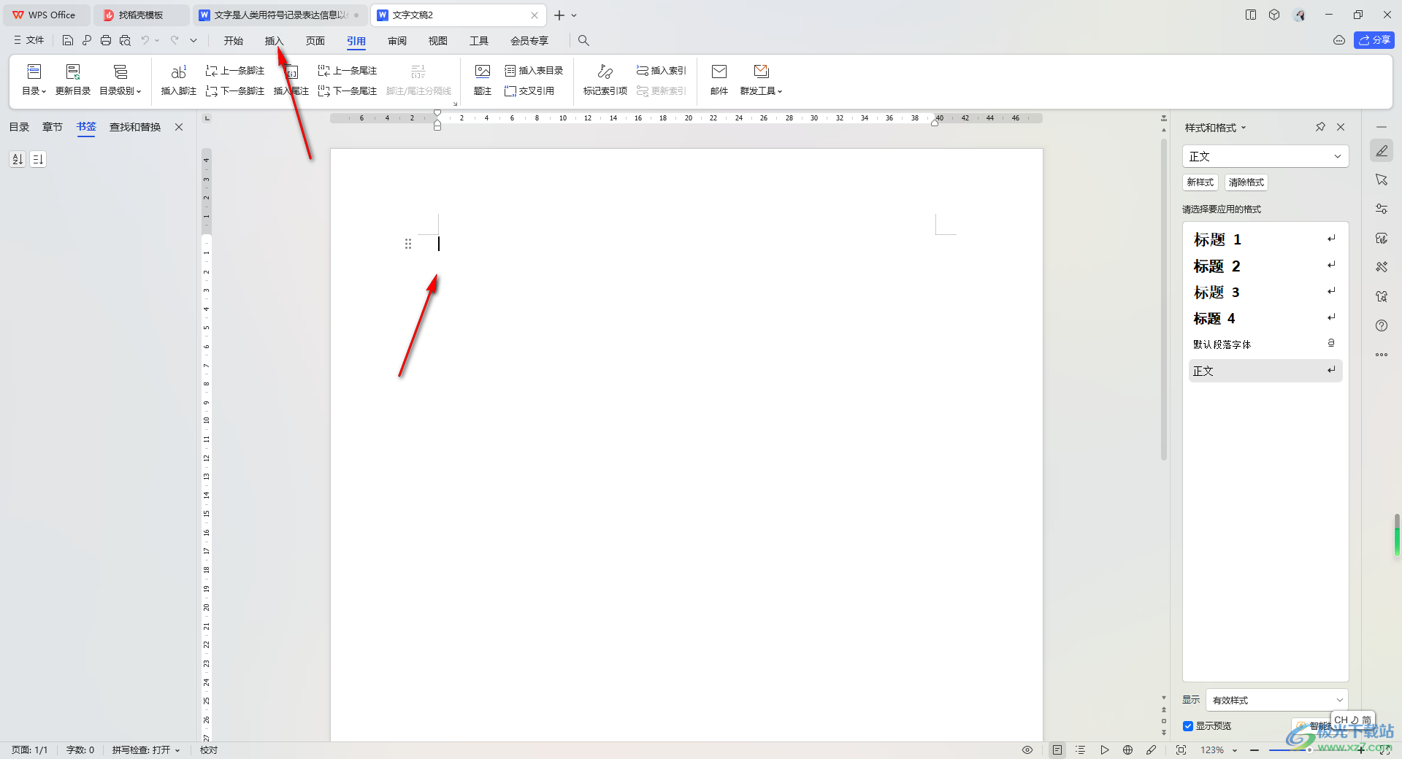The height and width of the screenshot is (759, 1402).
Task: Click the paragraph drag handle beside cursor
Action: pyautogui.click(x=408, y=244)
